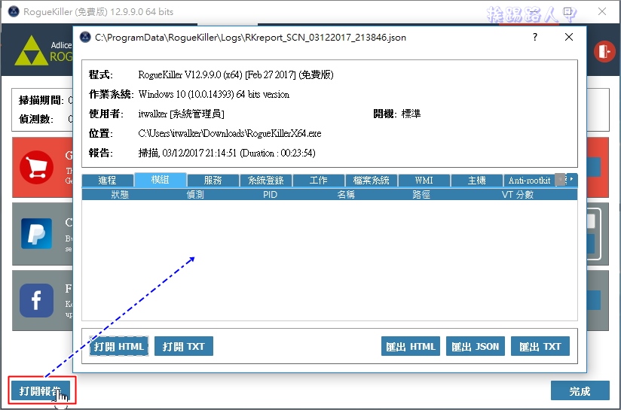The height and width of the screenshot is (410, 621).
Task: Switch to the 系統登錄 tab
Action: [x=266, y=181]
